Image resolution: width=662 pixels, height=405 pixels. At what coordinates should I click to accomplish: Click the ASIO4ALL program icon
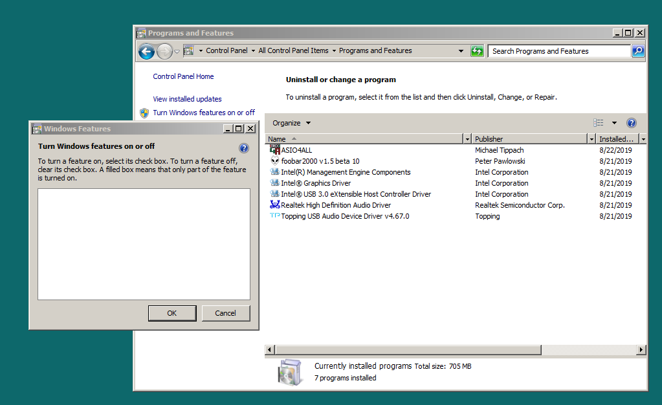tap(275, 149)
